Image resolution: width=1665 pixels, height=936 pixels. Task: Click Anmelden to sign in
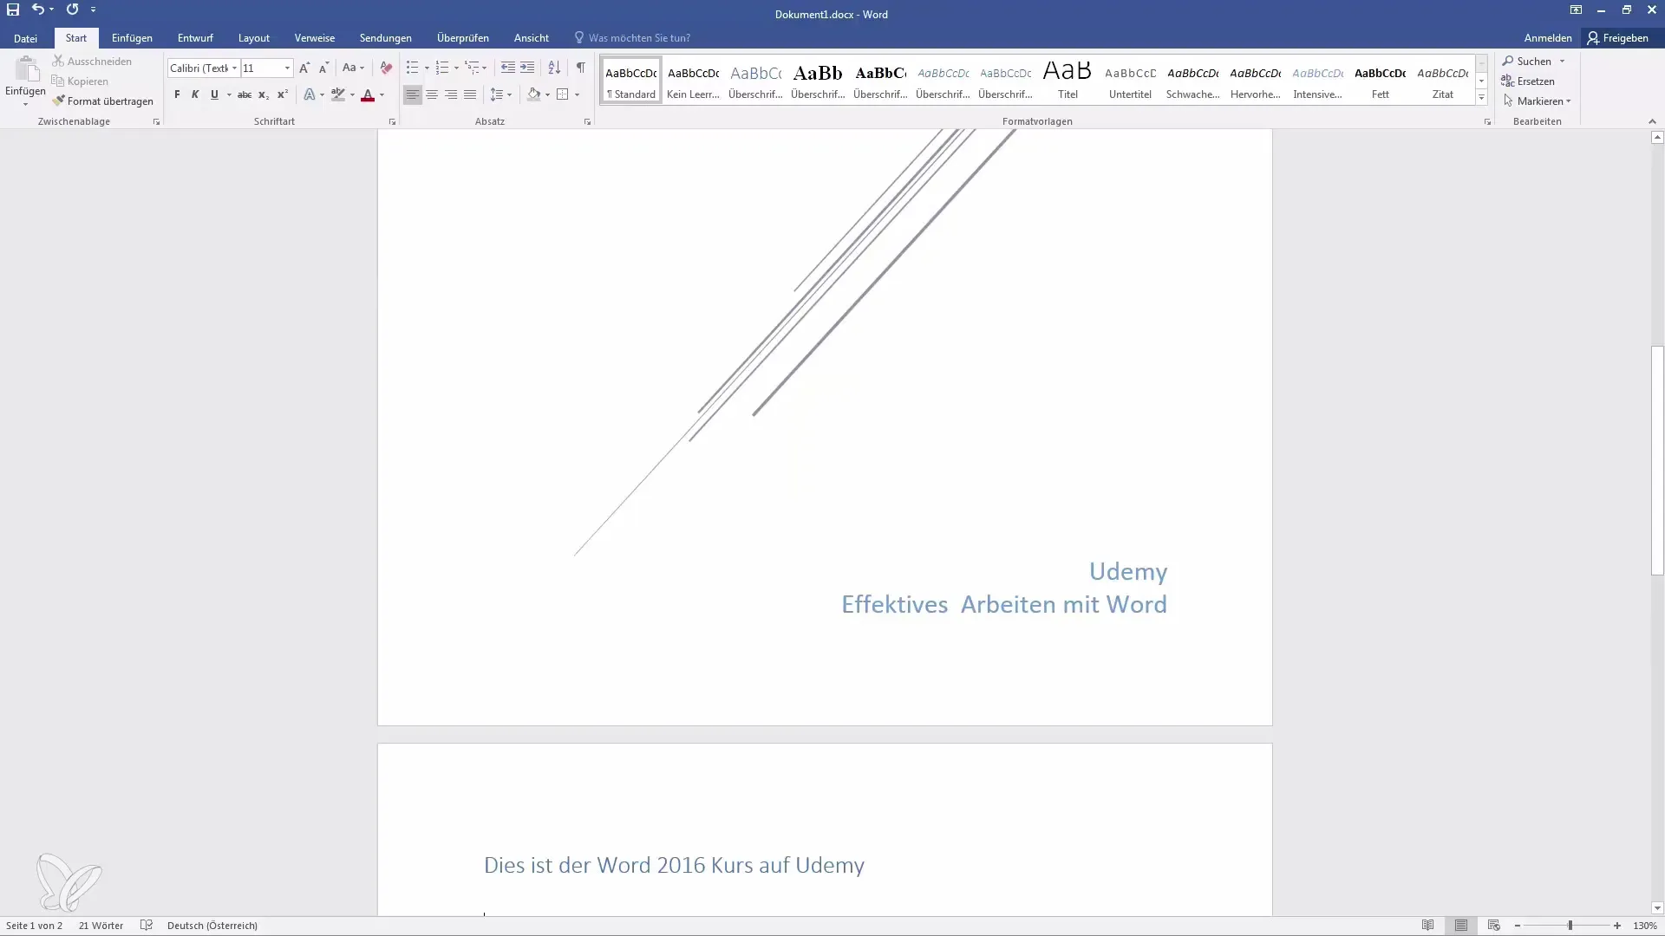click(1548, 38)
